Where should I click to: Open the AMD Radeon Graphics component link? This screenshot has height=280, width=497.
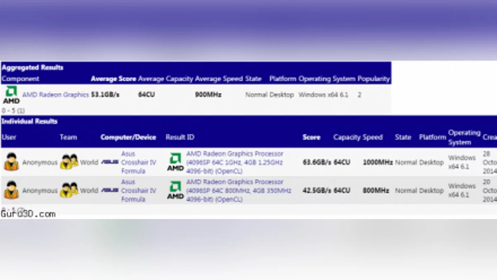pos(55,95)
